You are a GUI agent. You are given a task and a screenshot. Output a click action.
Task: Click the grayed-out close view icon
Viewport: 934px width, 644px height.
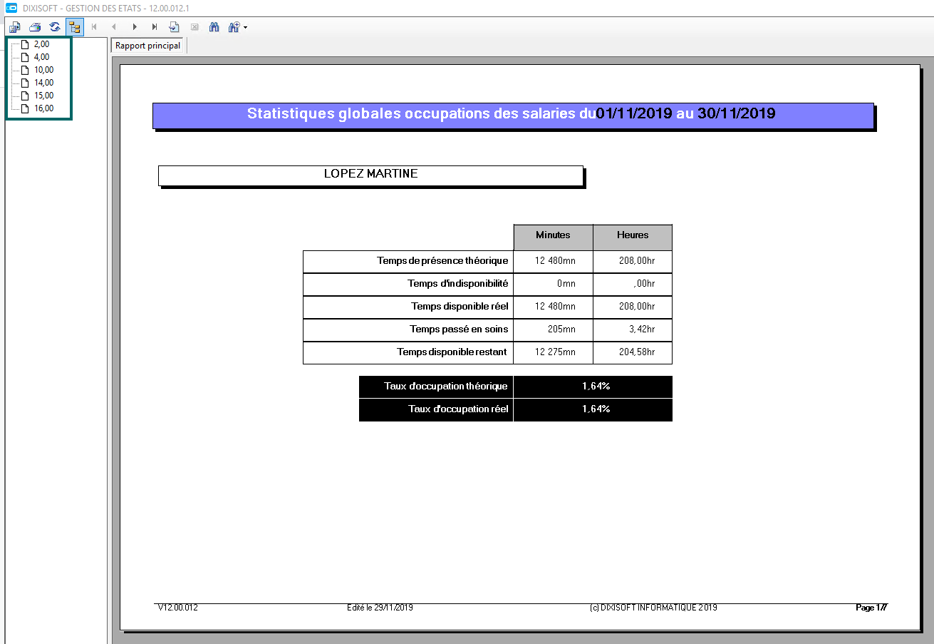(x=194, y=27)
